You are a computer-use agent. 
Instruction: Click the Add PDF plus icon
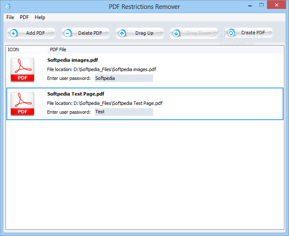(x=14, y=33)
